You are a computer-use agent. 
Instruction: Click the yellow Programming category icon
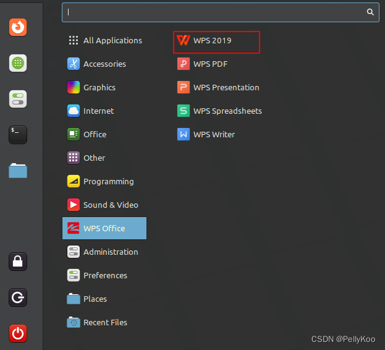click(74, 181)
